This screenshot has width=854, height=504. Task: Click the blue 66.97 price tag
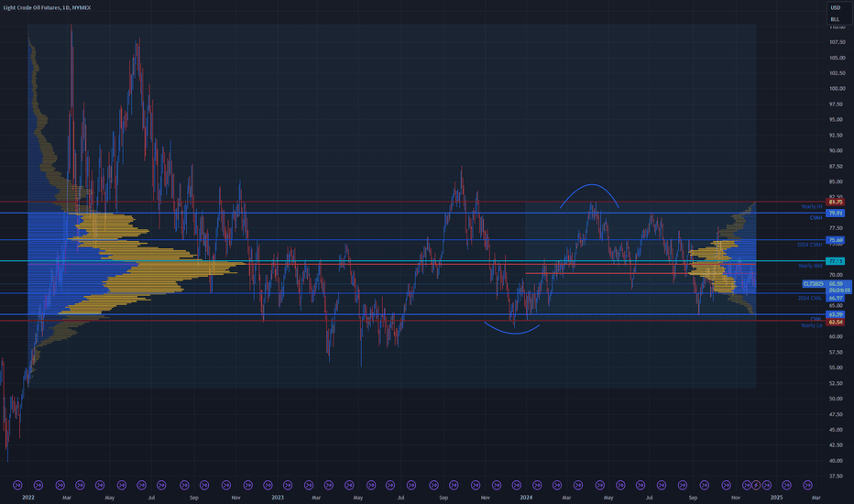pyautogui.click(x=836, y=298)
